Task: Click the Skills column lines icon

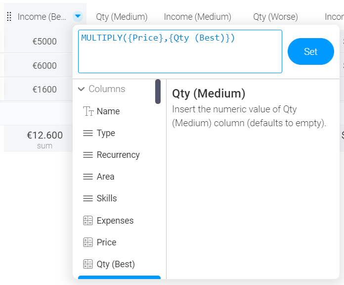Action: [x=88, y=198]
